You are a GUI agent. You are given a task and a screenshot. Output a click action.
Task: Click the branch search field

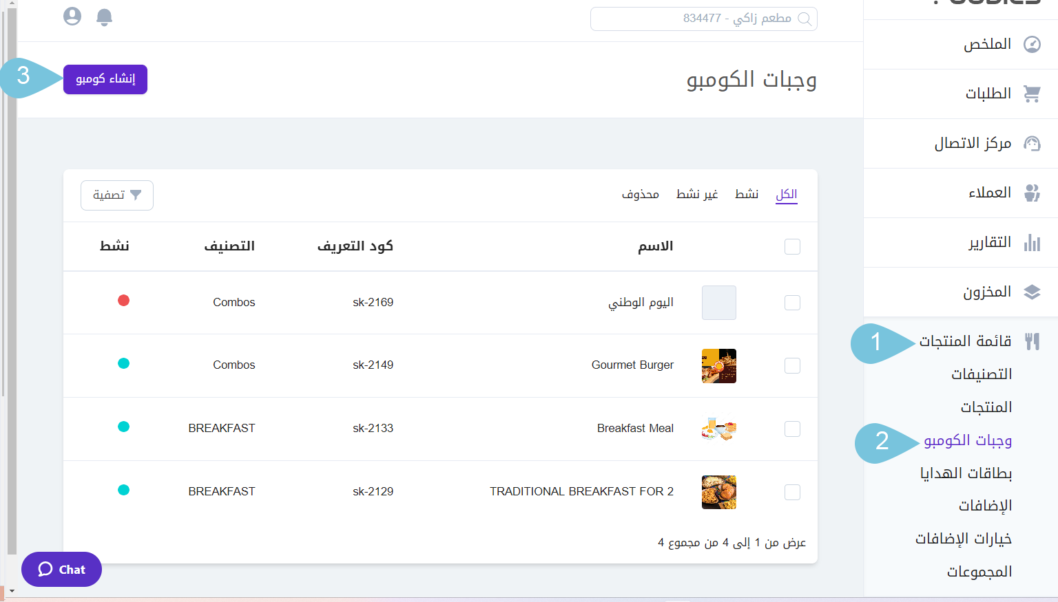(x=704, y=19)
